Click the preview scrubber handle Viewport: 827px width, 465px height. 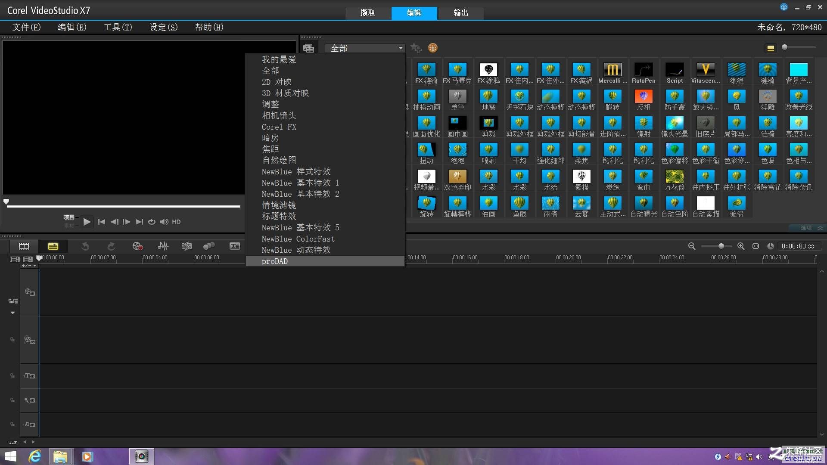tap(6, 201)
